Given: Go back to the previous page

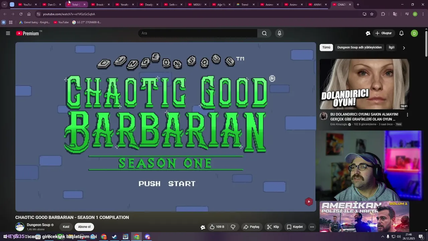Looking at the screenshot, I should pos(5,14).
